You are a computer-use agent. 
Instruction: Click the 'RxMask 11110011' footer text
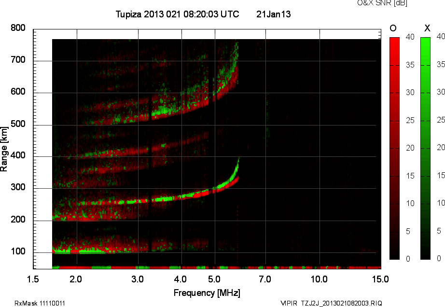40,303
